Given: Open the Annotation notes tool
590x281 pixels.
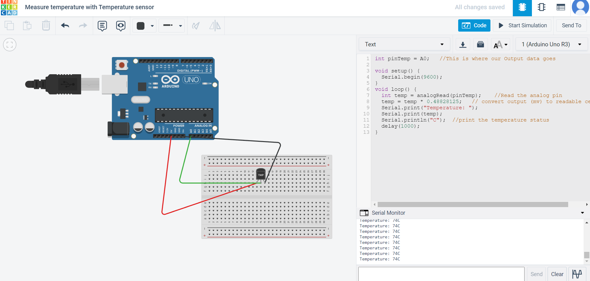Looking at the screenshot, I should click(102, 26).
